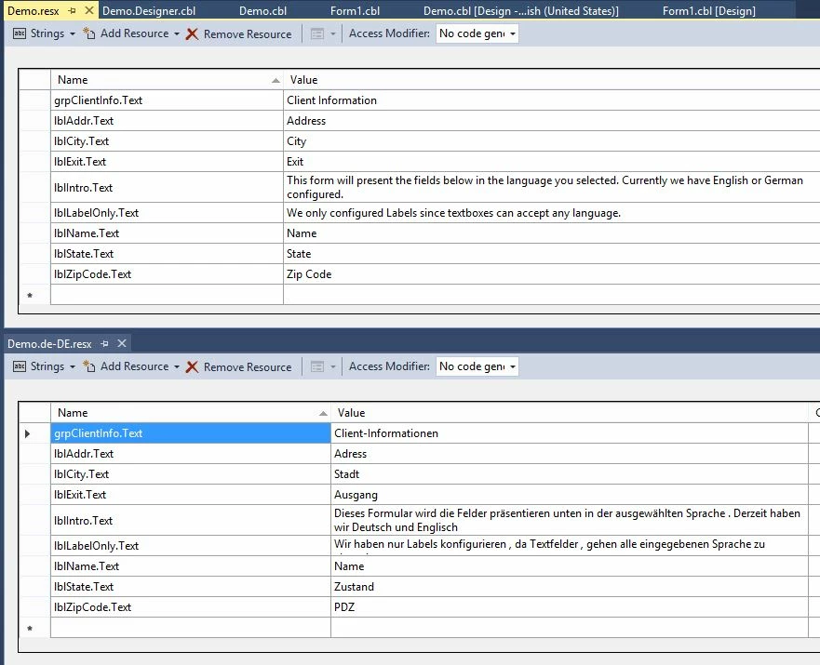Open the view options dropdown arrow in the Demo.de-DE.resx toolbar
Image resolution: width=820 pixels, height=665 pixels.
coord(332,366)
